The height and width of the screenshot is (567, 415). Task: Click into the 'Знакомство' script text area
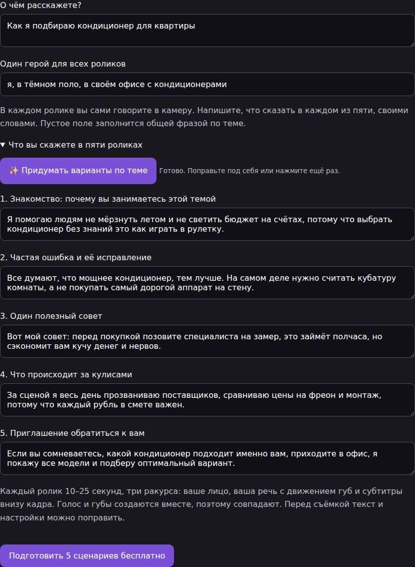pos(207,224)
